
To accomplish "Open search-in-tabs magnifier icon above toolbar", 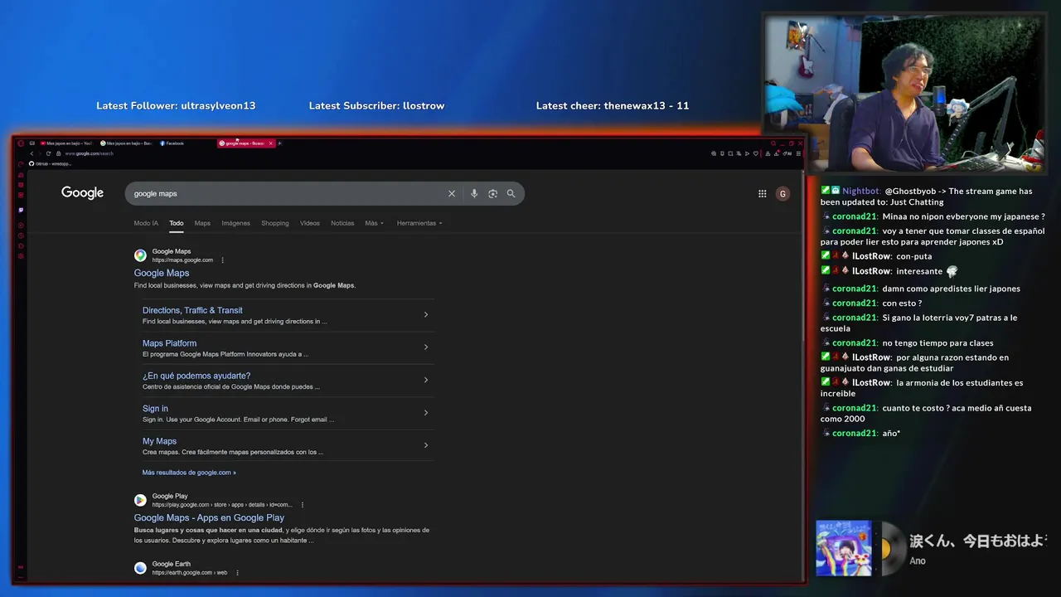I will click(773, 143).
